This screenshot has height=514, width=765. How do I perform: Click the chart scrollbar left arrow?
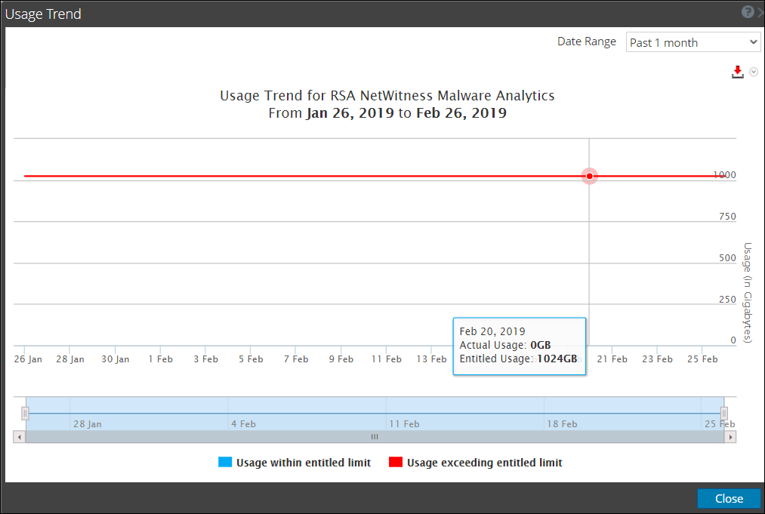[18, 437]
